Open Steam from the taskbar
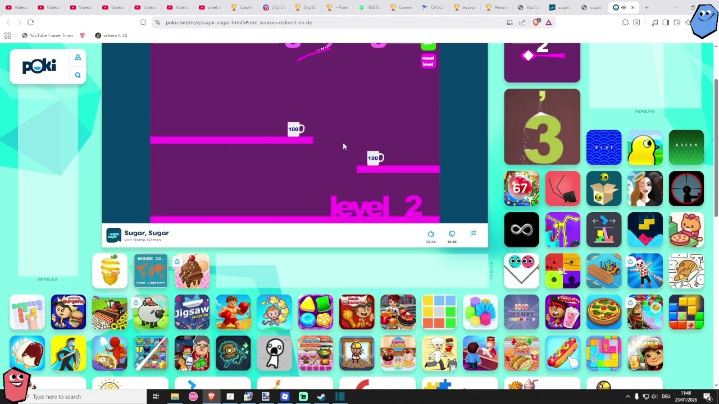Image resolution: width=719 pixels, height=404 pixels. [x=321, y=397]
